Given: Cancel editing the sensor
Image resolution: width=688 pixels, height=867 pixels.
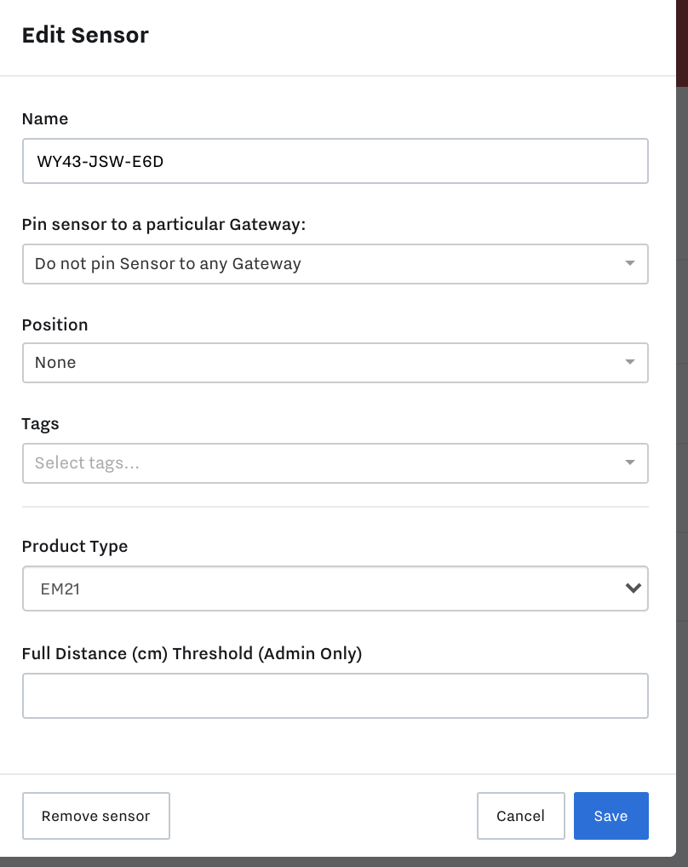Looking at the screenshot, I should coord(520,816).
